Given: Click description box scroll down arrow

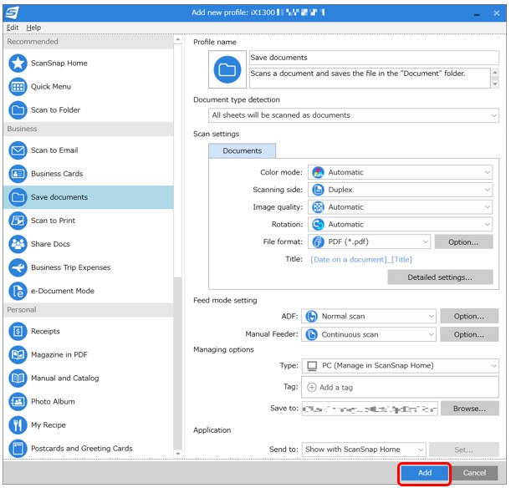Looking at the screenshot, I should tap(495, 84).
